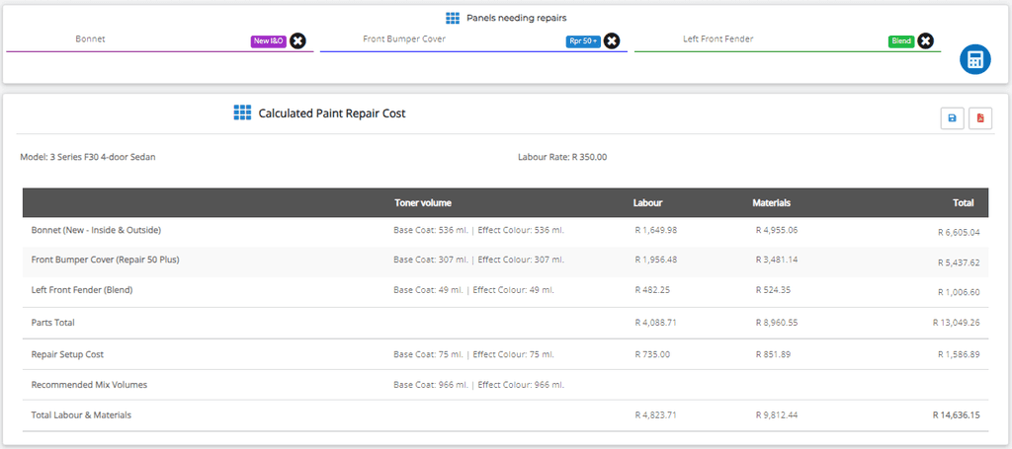Click the grid icon beside Panels needing repairs

pos(453,18)
